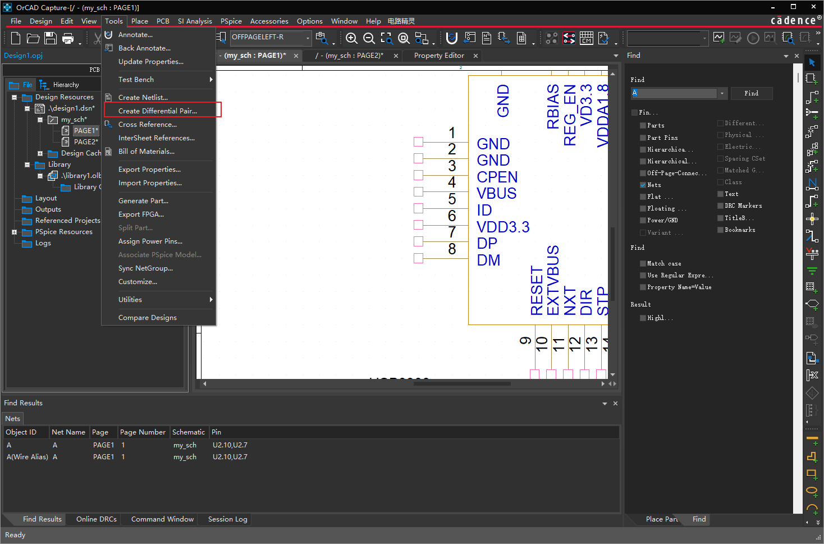Click the Page Number column header

click(x=143, y=432)
